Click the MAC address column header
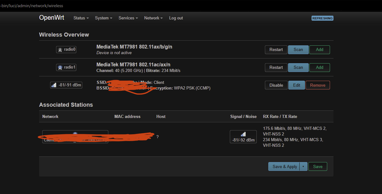 [127, 116]
